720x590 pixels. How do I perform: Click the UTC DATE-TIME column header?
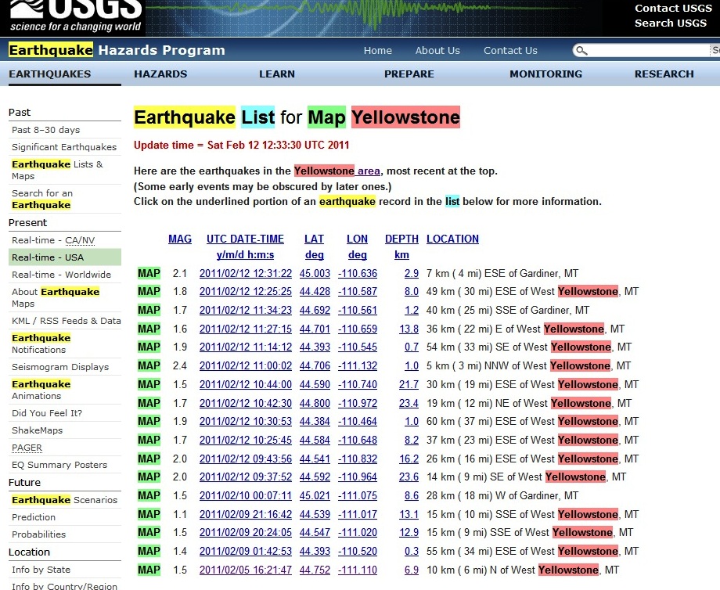pyautogui.click(x=245, y=239)
